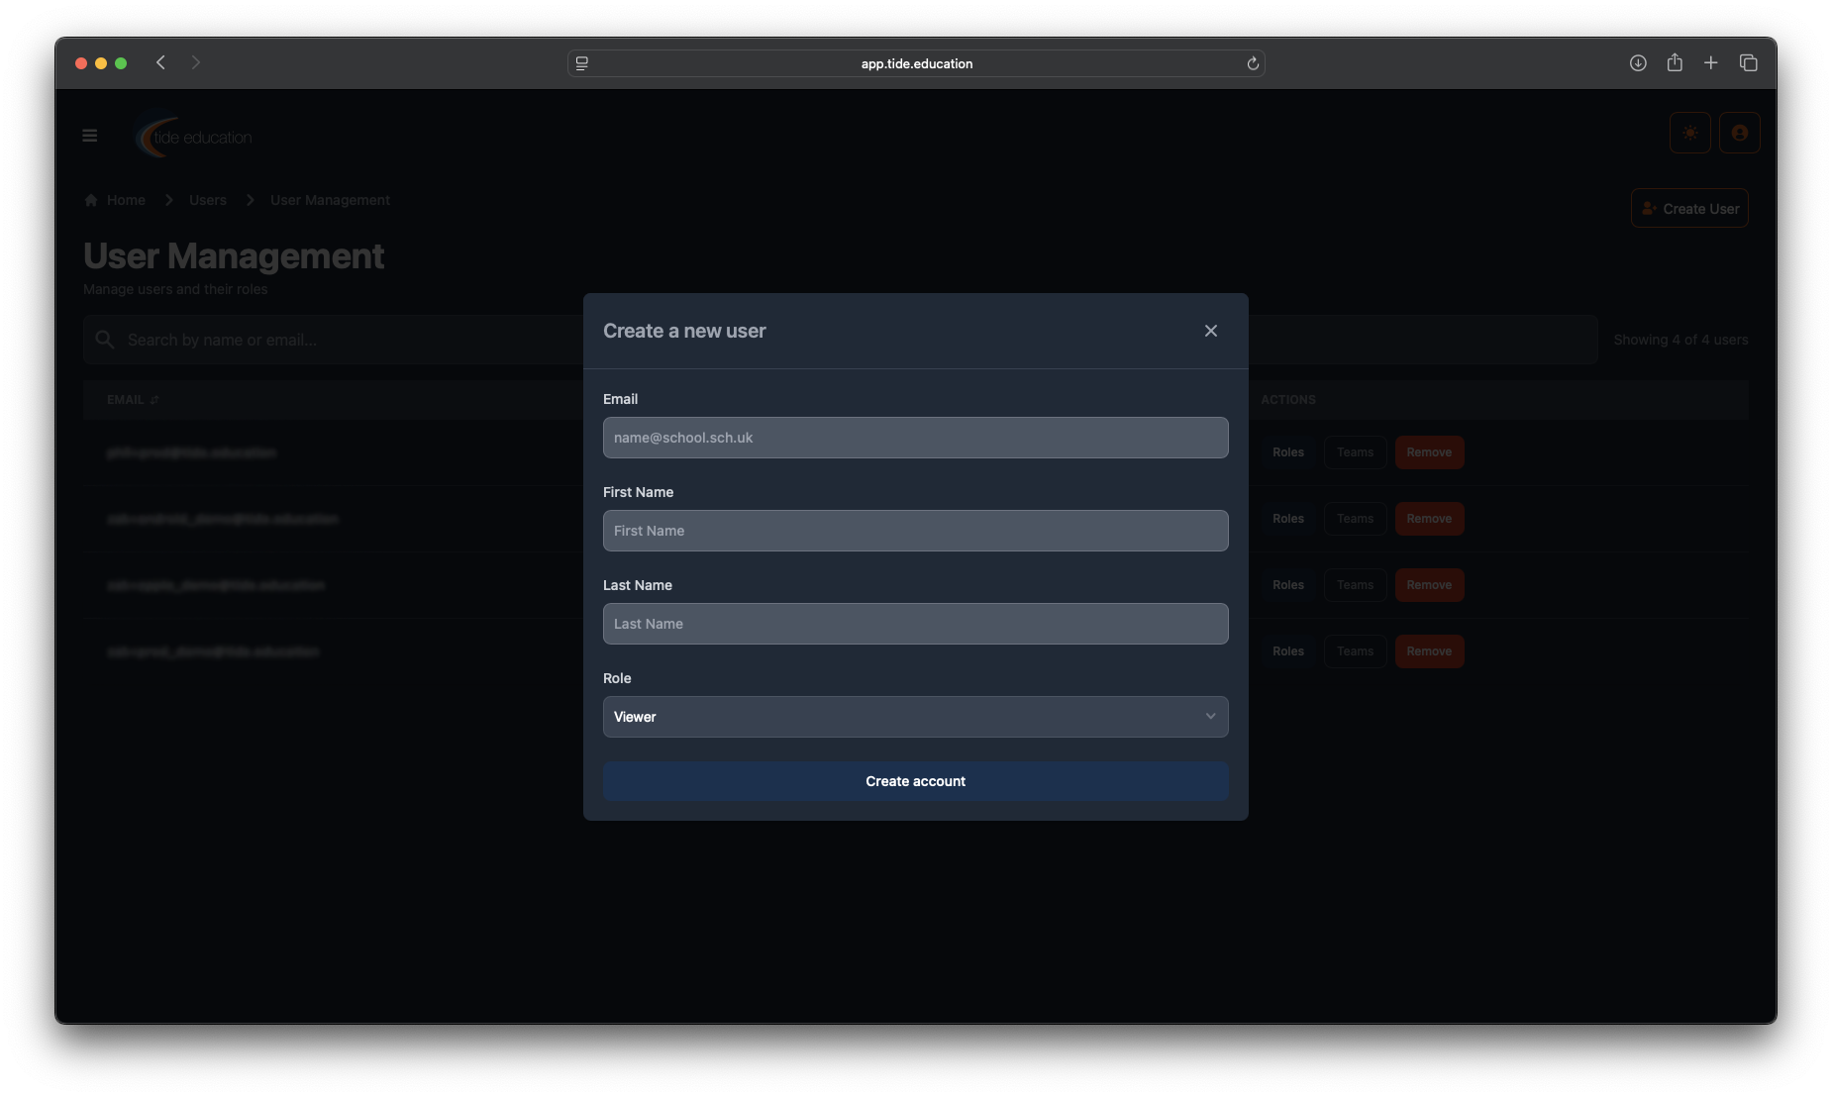Go back using browser back arrow

160,63
